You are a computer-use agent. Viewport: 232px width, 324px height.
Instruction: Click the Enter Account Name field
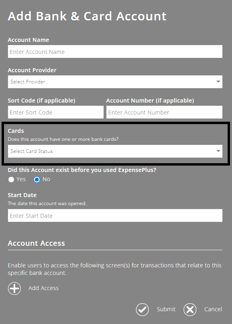(115, 51)
